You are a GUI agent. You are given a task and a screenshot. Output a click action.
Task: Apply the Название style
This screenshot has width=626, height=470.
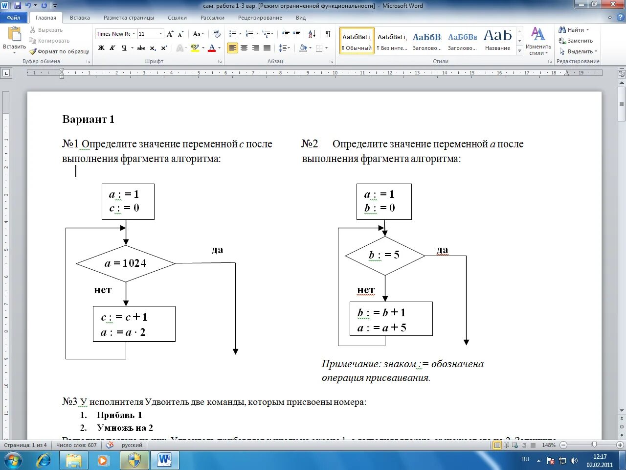pyautogui.click(x=497, y=41)
